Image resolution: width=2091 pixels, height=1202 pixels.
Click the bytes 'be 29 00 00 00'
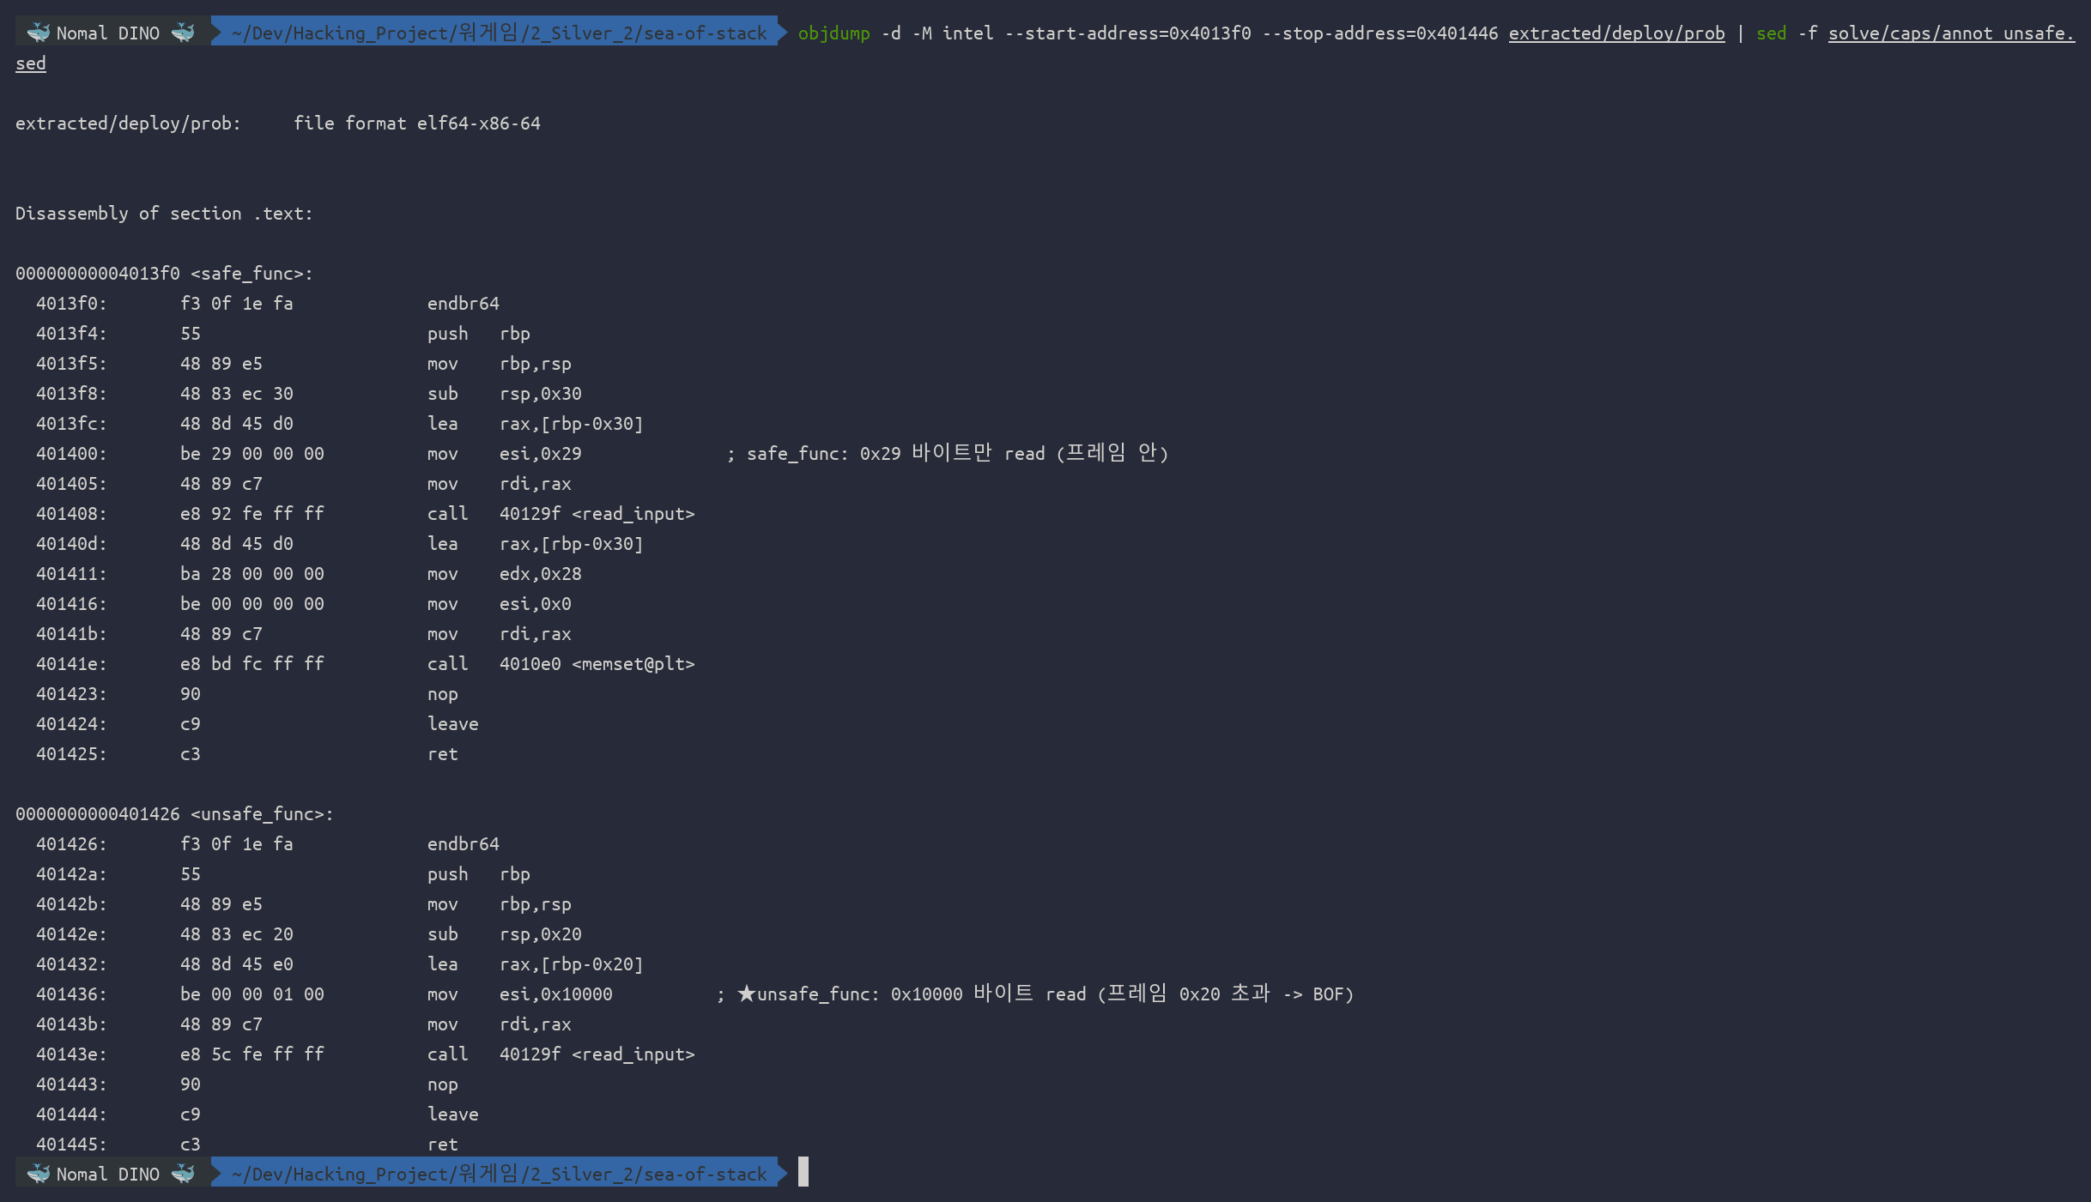(x=252, y=454)
